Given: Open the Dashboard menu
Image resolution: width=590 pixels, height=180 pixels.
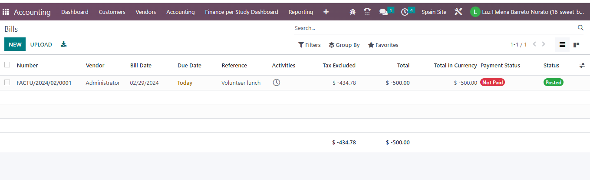Looking at the screenshot, I should pyautogui.click(x=75, y=12).
